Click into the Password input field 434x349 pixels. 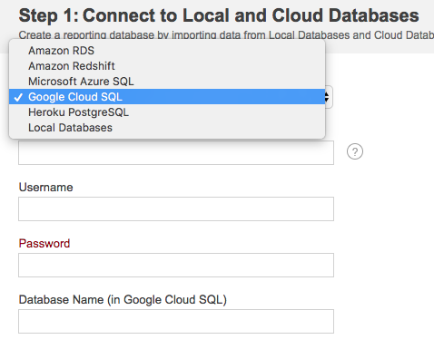tap(176, 265)
